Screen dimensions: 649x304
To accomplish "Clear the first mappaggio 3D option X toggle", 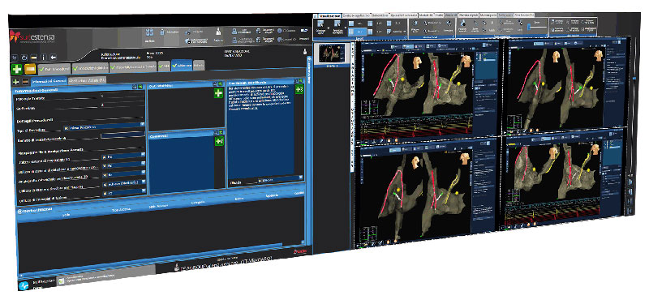I will tap(104, 157).
